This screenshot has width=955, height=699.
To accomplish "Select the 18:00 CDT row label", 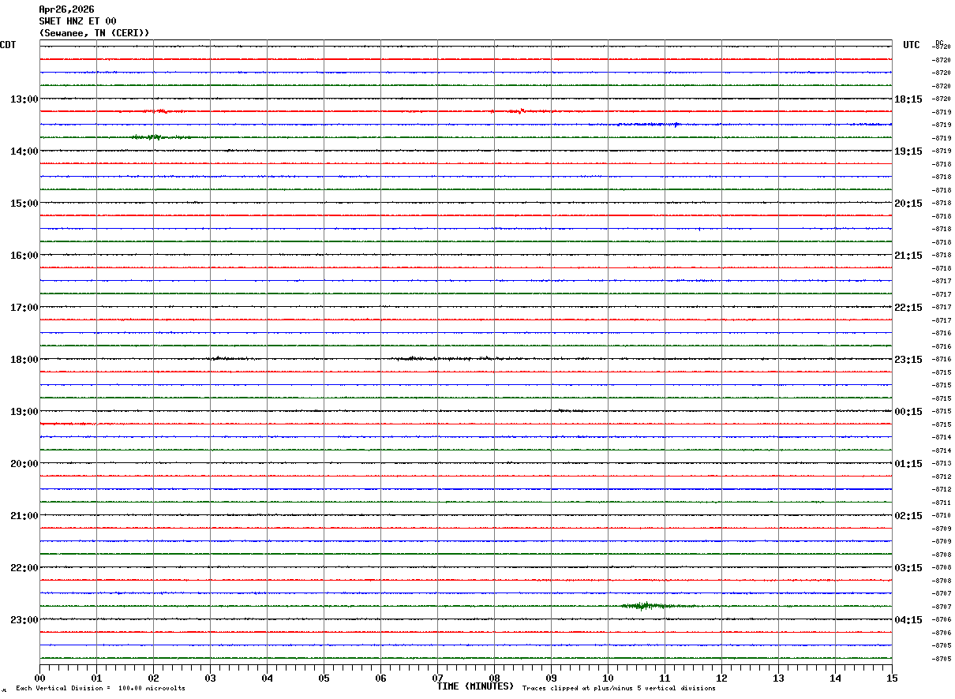I will [x=24, y=360].
